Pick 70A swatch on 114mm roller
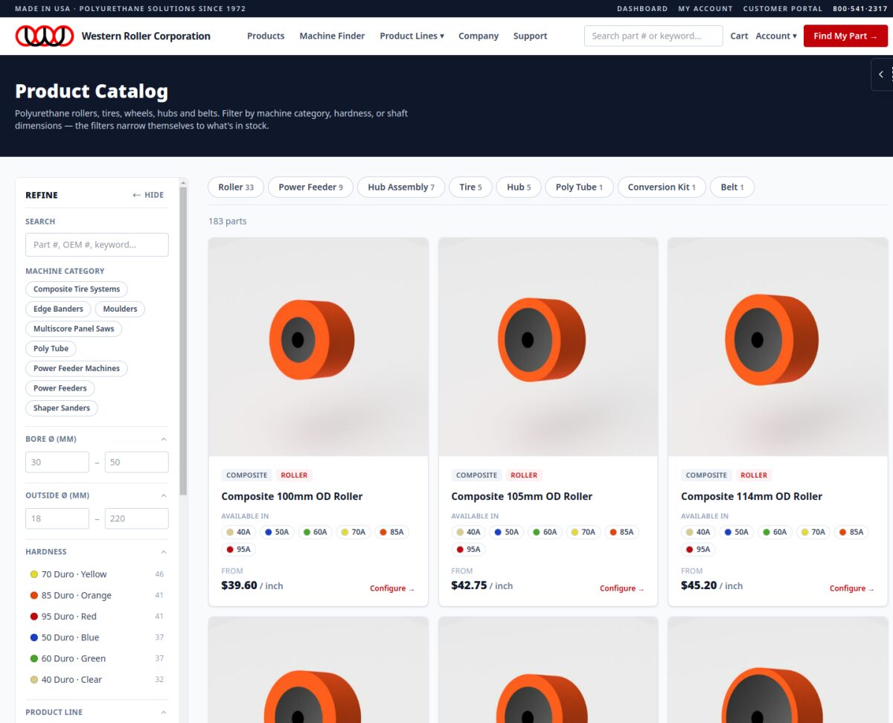The image size is (893, 723). pyautogui.click(x=812, y=532)
